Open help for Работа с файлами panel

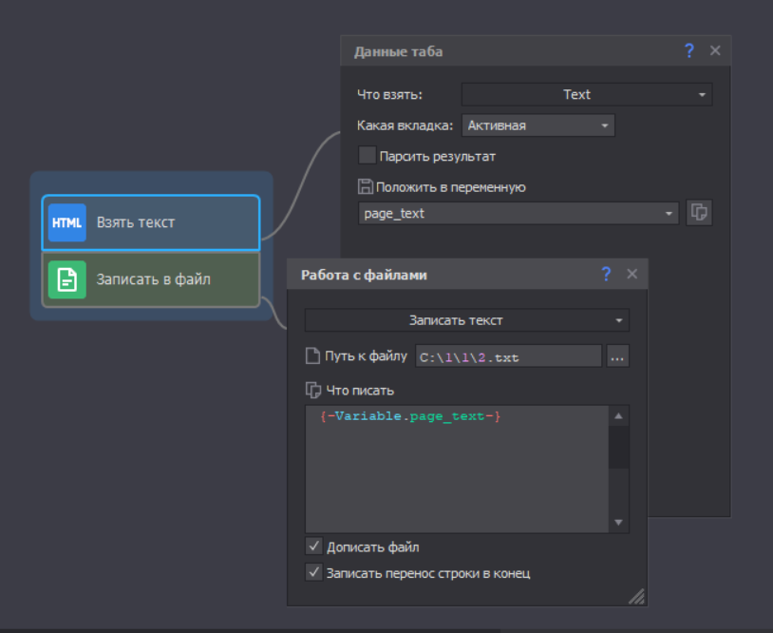(x=606, y=274)
